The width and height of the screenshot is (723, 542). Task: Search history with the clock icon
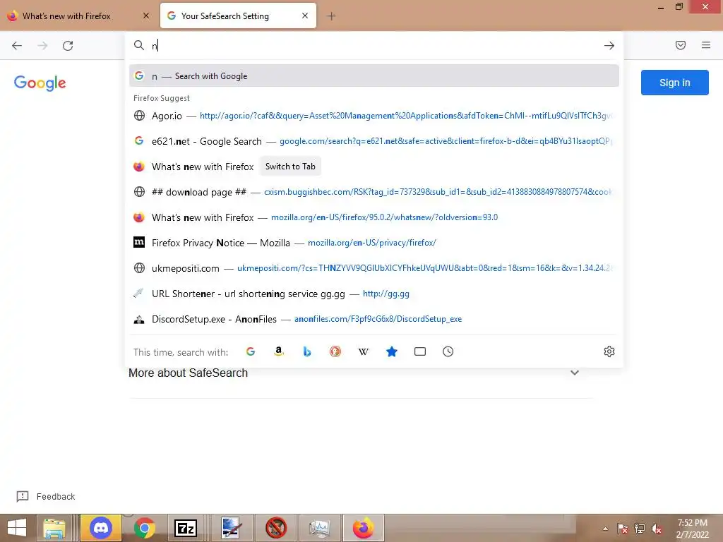coord(448,351)
